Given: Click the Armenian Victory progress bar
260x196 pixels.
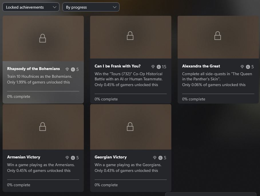Looking at the screenshot, I should point(43,180).
